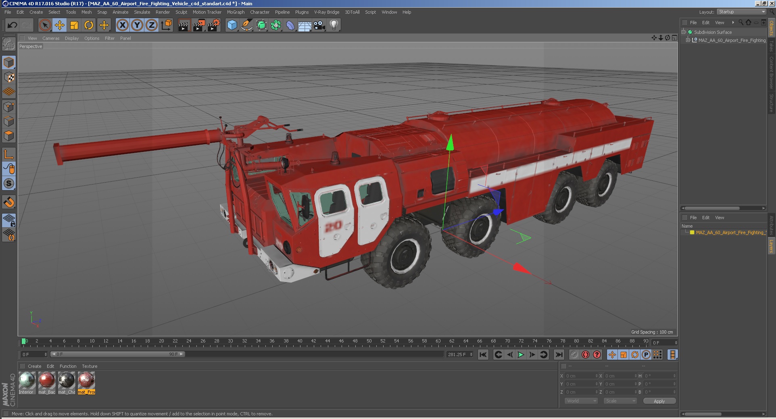The image size is (776, 419).
Task: Select the Interior material thumbnail
Action: click(27, 382)
